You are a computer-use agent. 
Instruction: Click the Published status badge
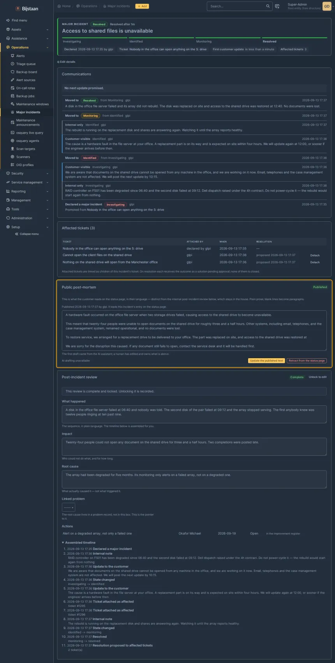tap(320, 287)
